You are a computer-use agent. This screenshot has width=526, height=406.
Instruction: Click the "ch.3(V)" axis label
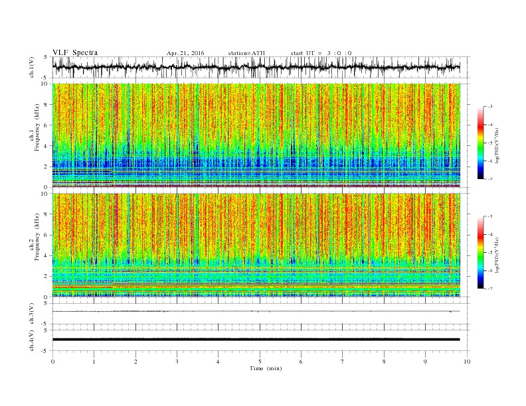(31, 314)
